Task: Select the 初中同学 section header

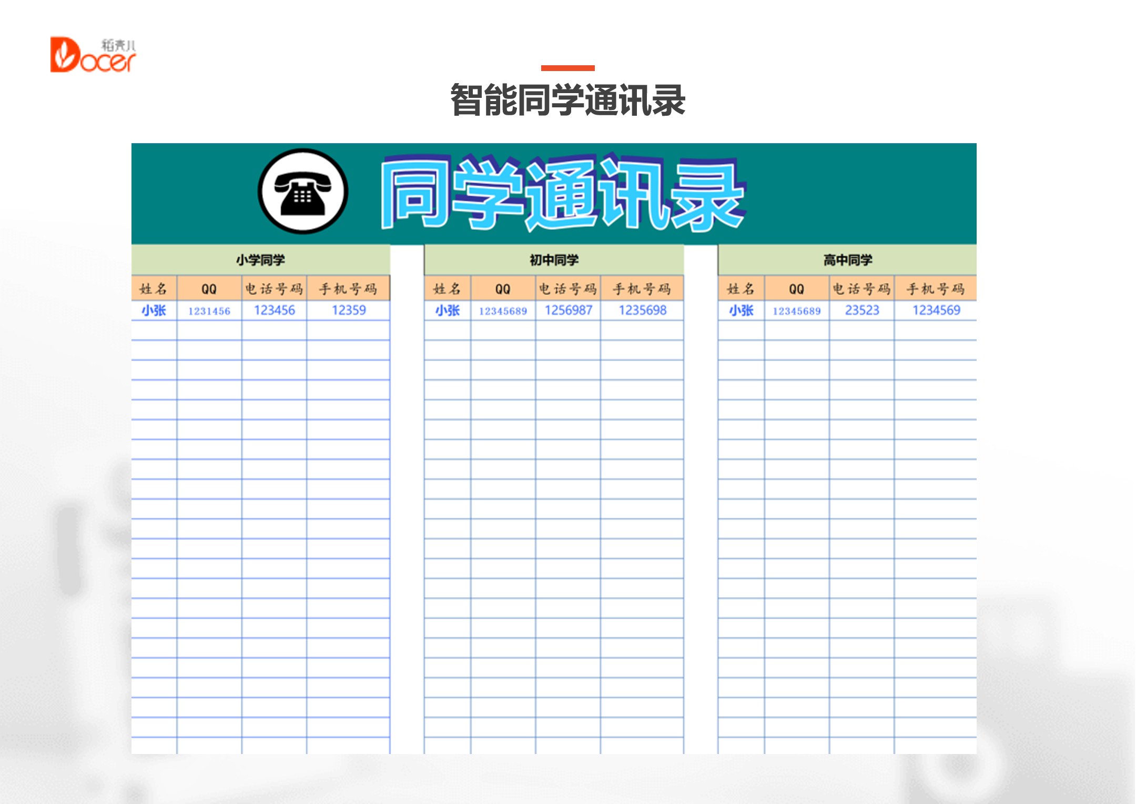Action: coord(553,259)
